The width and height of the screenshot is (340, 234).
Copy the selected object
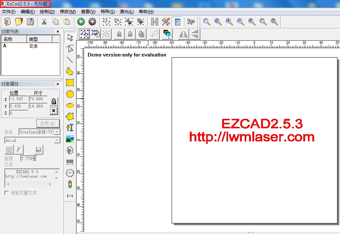pos(56,22)
